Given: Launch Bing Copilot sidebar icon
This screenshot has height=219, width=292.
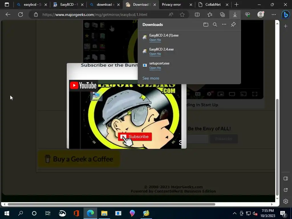Looking at the screenshot, I should pyautogui.click(x=285, y=15).
